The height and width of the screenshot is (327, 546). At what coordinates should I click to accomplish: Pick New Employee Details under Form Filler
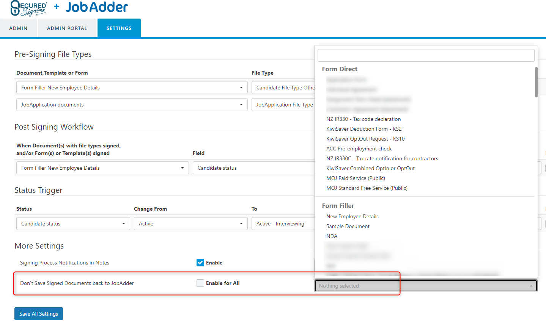coord(352,216)
